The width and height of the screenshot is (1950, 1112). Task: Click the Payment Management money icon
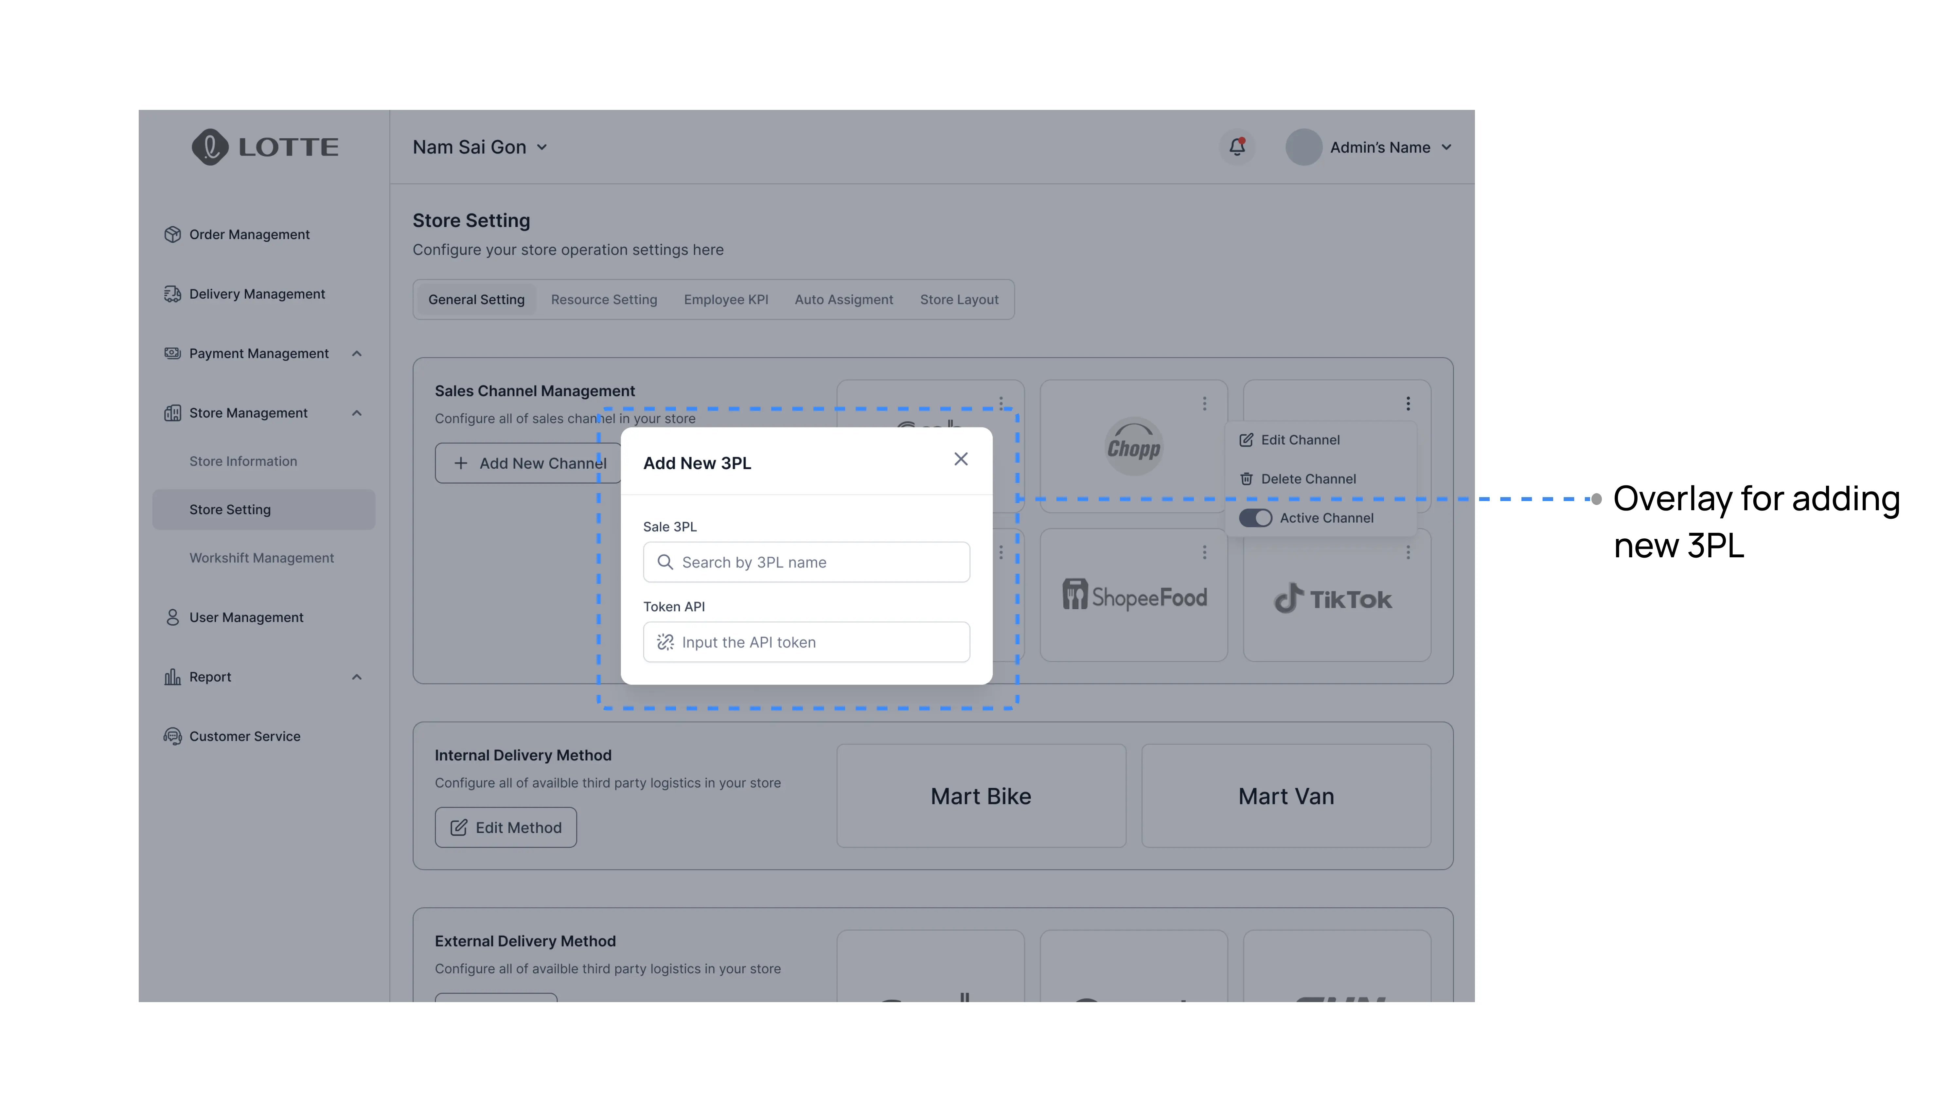pos(173,353)
